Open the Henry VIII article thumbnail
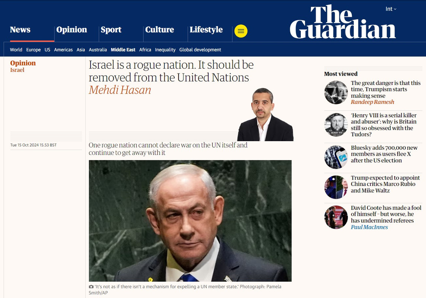This screenshot has width=426, height=298. (x=336, y=125)
